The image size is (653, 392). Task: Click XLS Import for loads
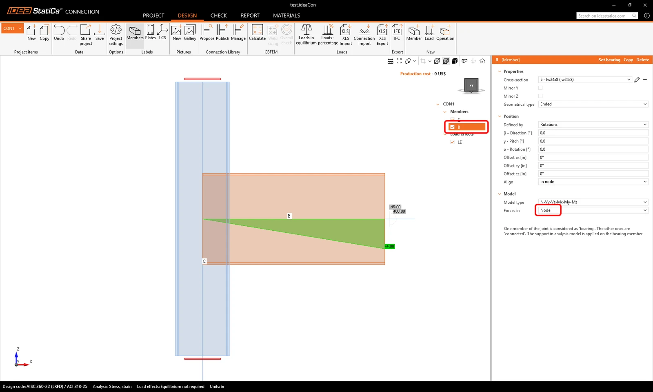pos(346,35)
